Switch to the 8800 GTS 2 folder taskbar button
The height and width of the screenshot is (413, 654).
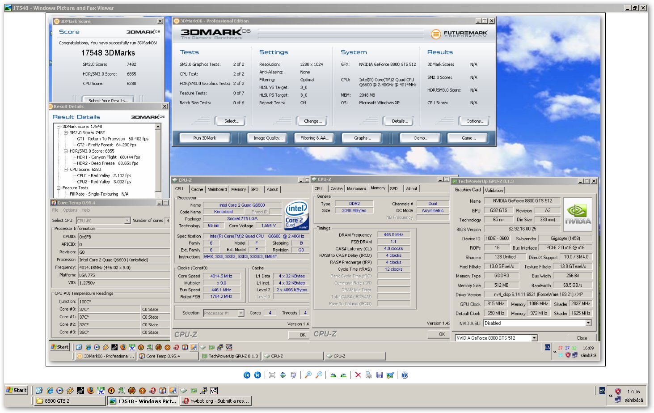click(x=70, y=401)
